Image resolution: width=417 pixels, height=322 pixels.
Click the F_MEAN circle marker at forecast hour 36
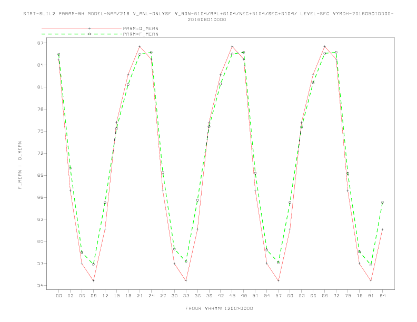pos(197,200)
